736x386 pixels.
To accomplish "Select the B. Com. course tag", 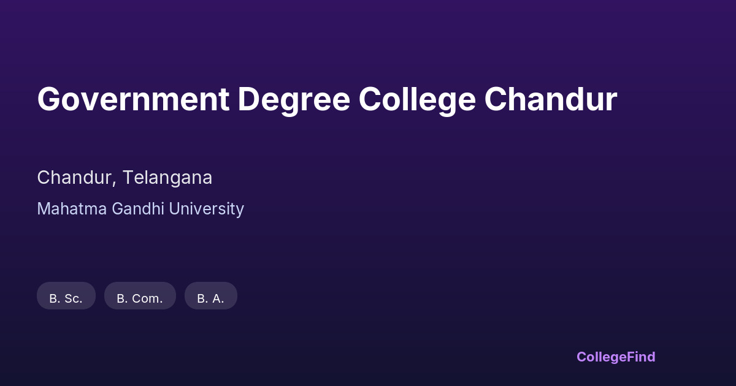I will [140, 296].
